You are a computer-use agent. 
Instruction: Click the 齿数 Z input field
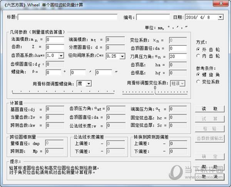[x=55, y=47]
